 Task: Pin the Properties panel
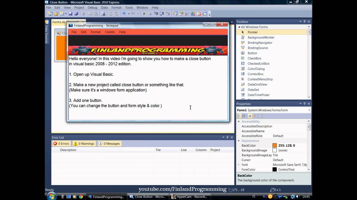305,104
